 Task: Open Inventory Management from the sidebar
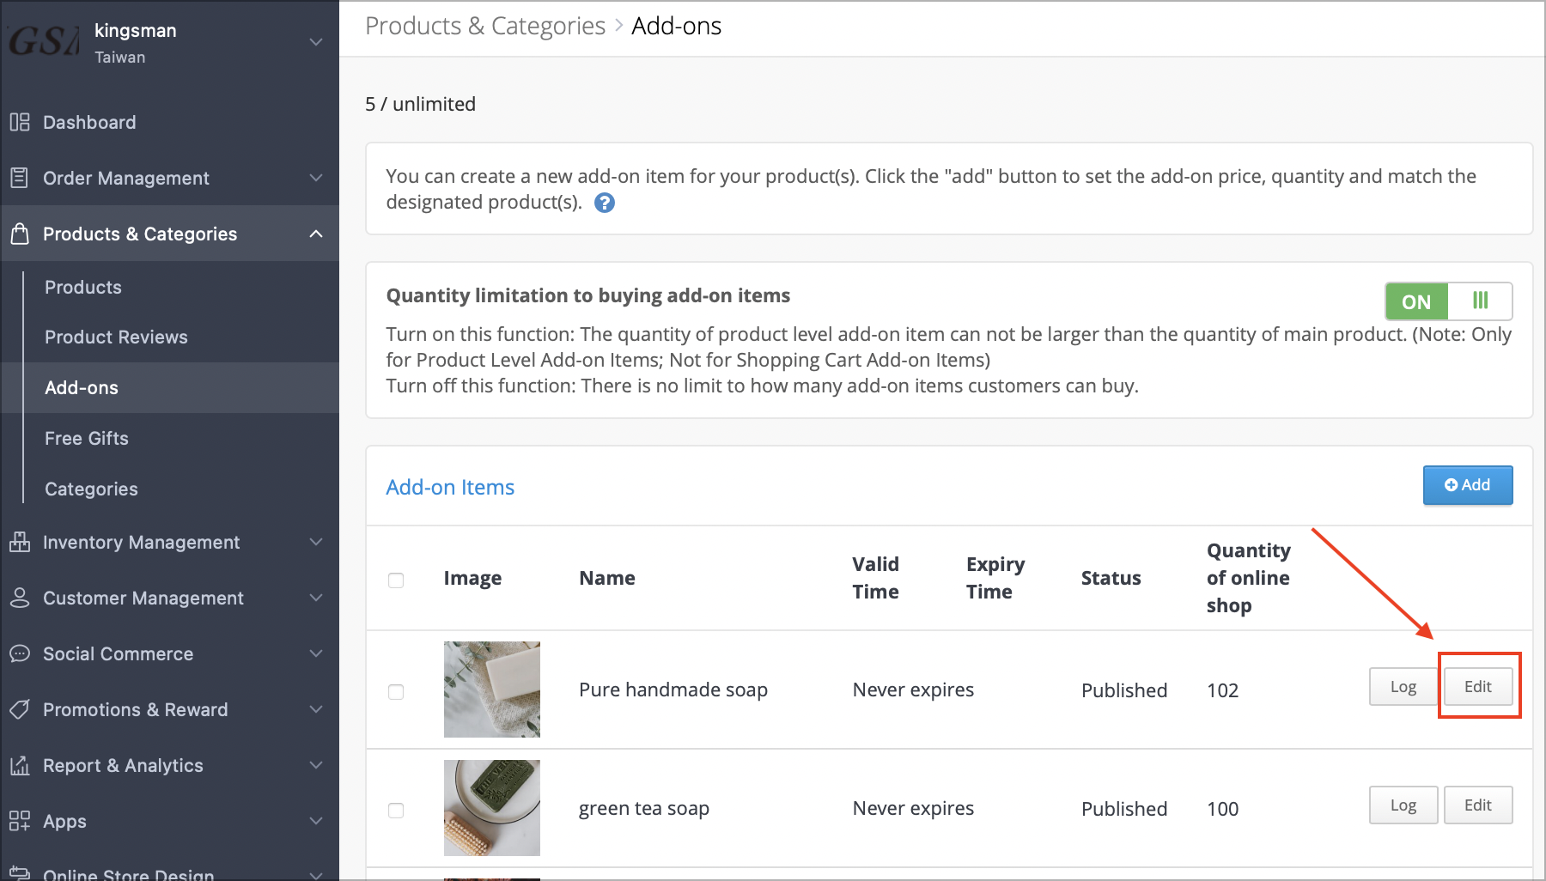click(x=140, y=542)
